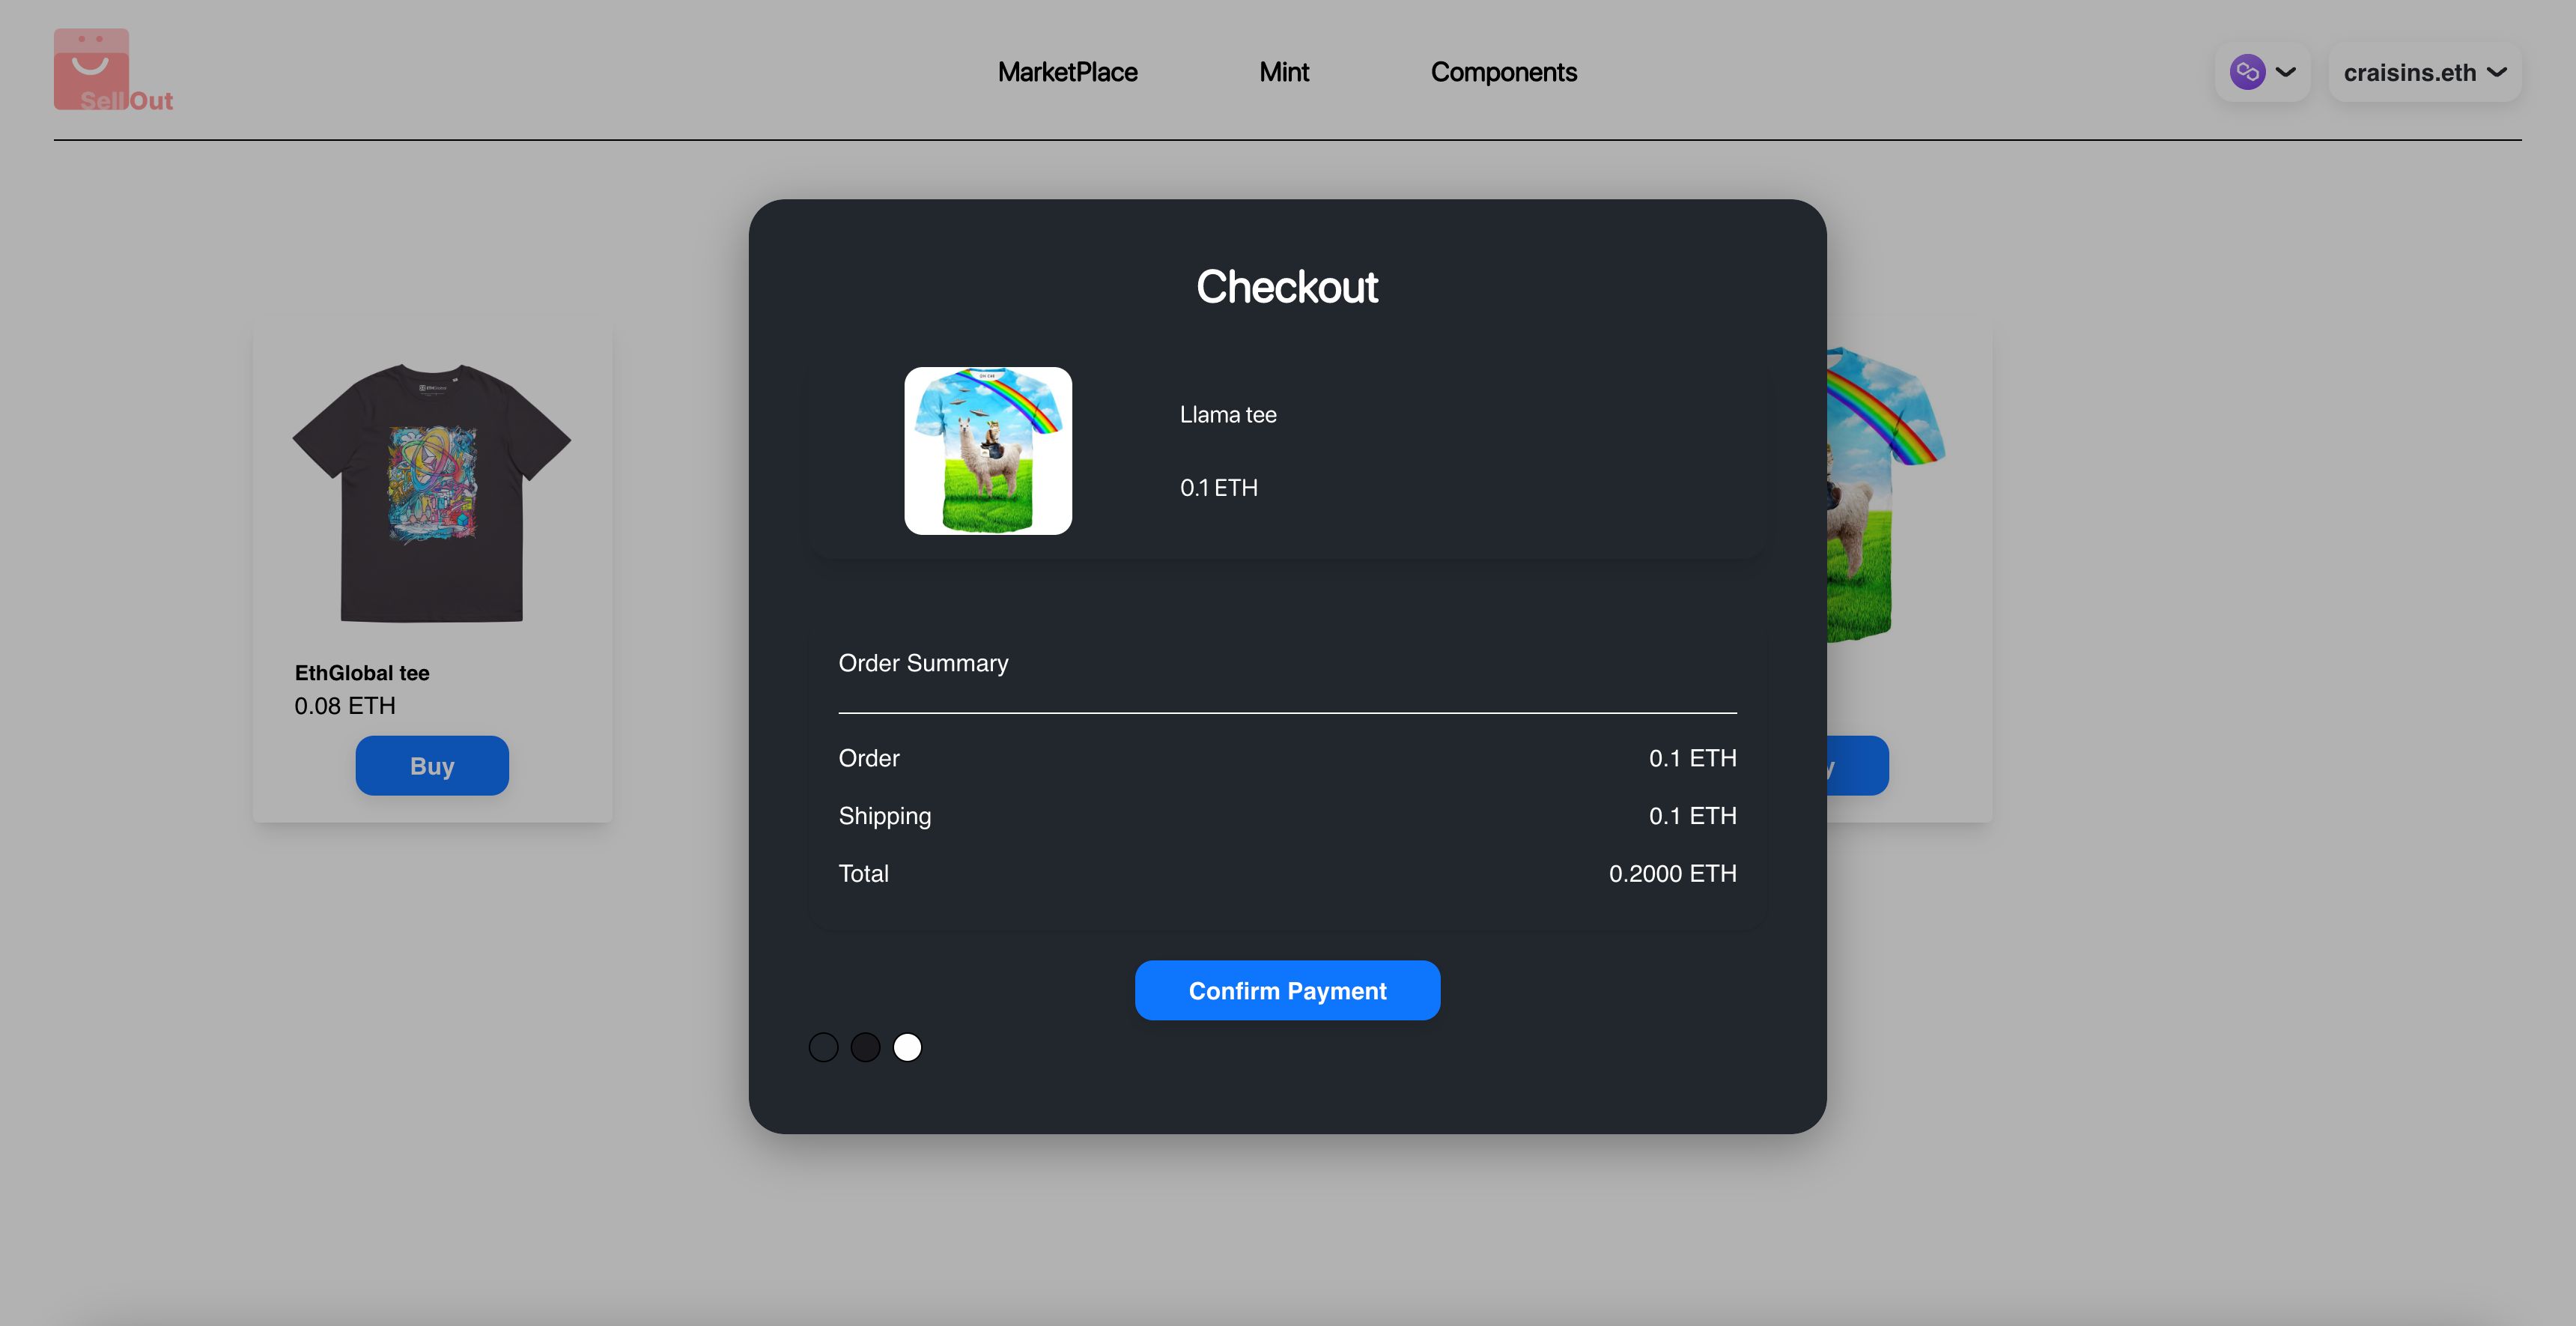
Task: Select the third pagination dot indicator
Action: (x=906, y=1047)
